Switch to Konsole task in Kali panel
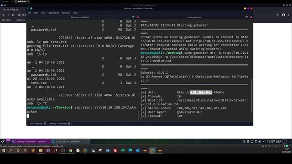Viewport: 292px width, 164px height. [31, 142]
